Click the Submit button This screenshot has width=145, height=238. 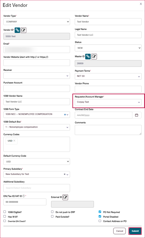tap(135, 231)
